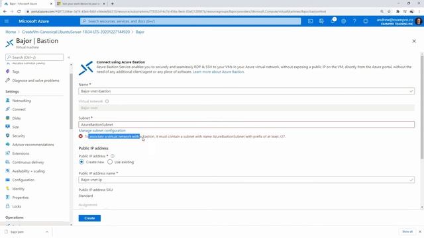This screenshot has width=424, height=238.
Task: Open a new browser tab
Action: pos(112,4)
